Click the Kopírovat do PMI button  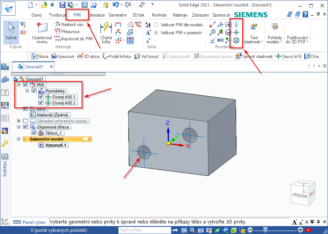pyautogui.click(x=74, y=38)
